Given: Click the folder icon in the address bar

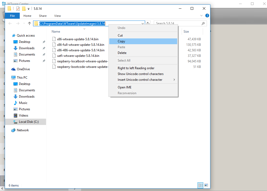Looking at the screenshot, I should [x=36, y=23].
